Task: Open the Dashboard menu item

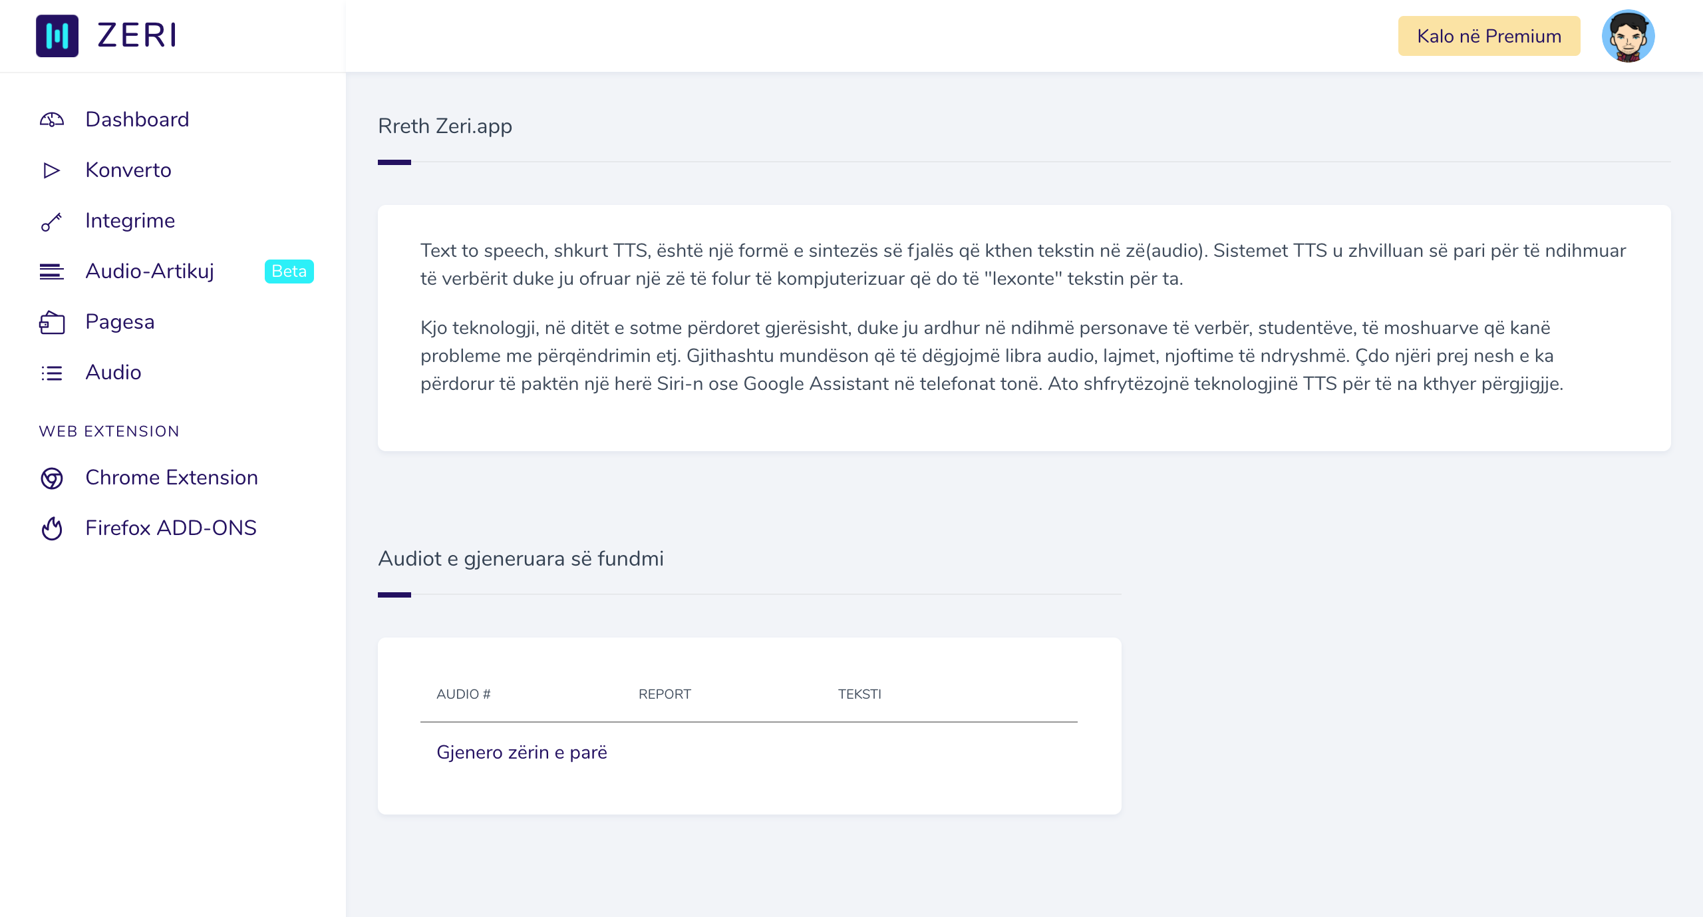Action: tap(136, 120)
